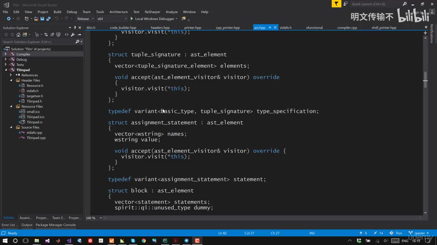The image size is (437, 245).
Task: Expand the Compiler project node
Action: tap(5, 54)
